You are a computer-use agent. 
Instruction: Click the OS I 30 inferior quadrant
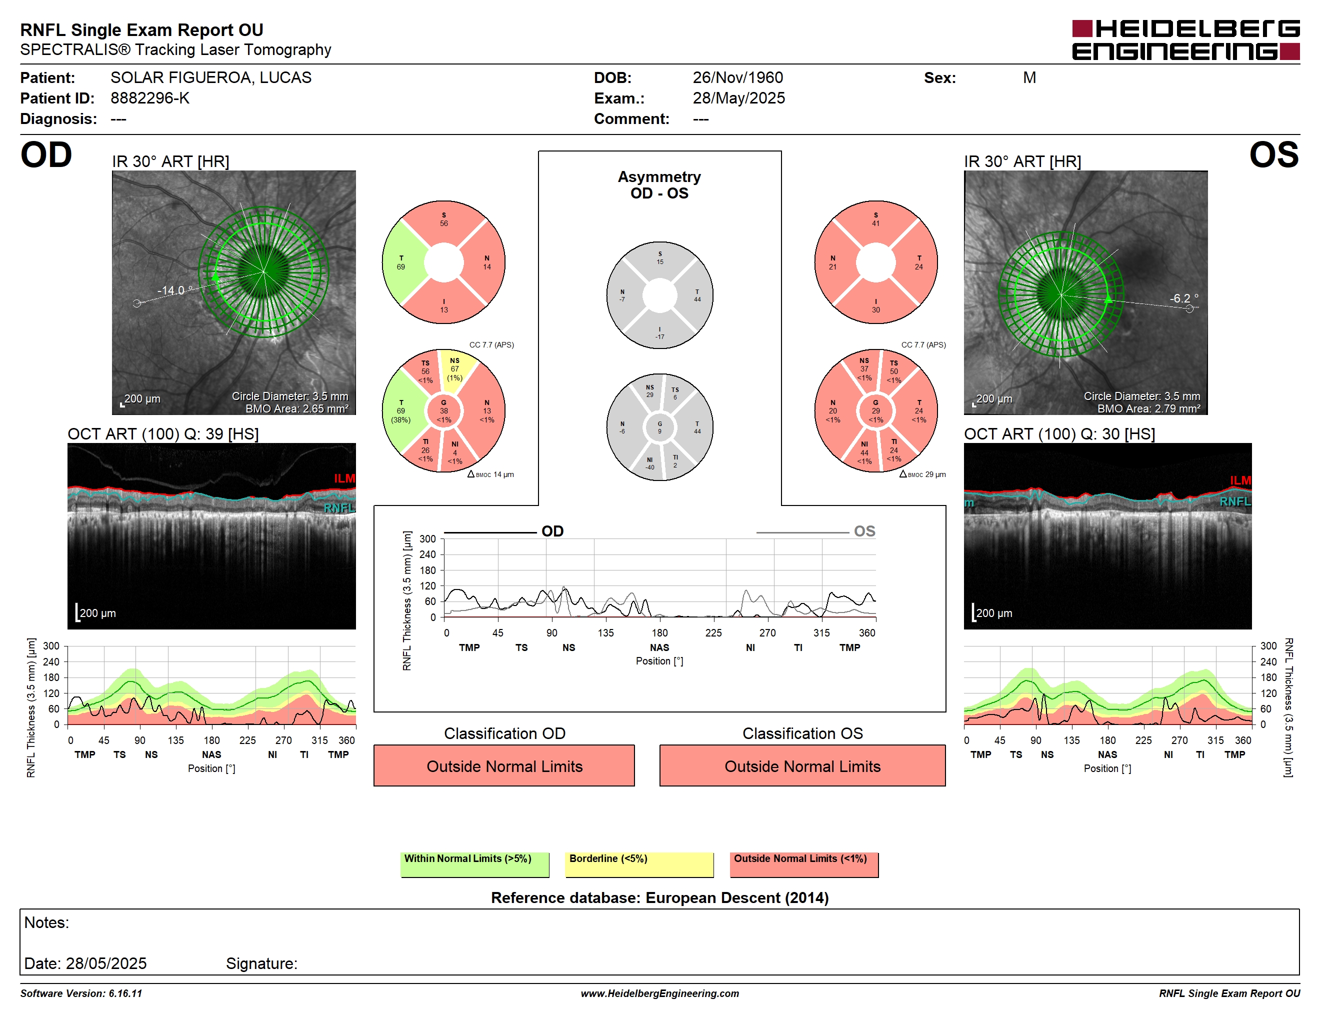(876, 306)
